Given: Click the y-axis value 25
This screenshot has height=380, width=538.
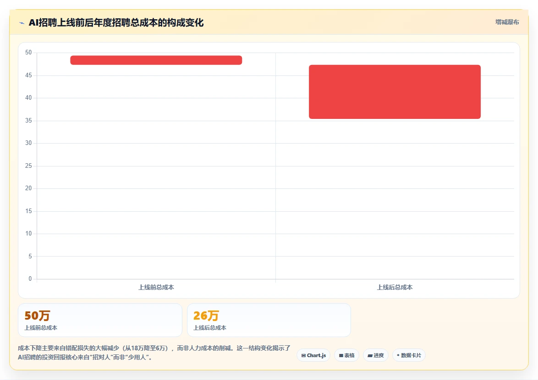Looking at the screenshot, I should pos(28,166).
